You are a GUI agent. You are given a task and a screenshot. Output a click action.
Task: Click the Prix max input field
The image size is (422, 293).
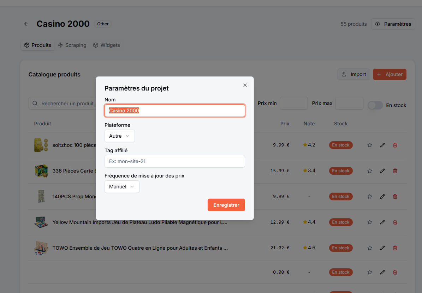(349, 103)
